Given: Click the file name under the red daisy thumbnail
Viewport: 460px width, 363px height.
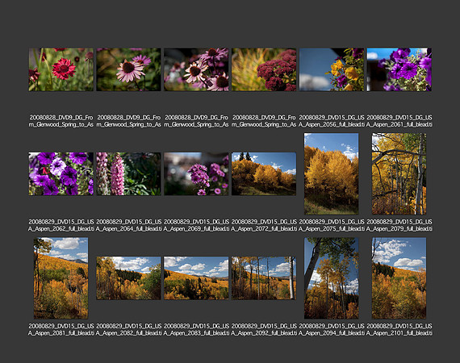Looking at the screenshot, I should 61,121.
